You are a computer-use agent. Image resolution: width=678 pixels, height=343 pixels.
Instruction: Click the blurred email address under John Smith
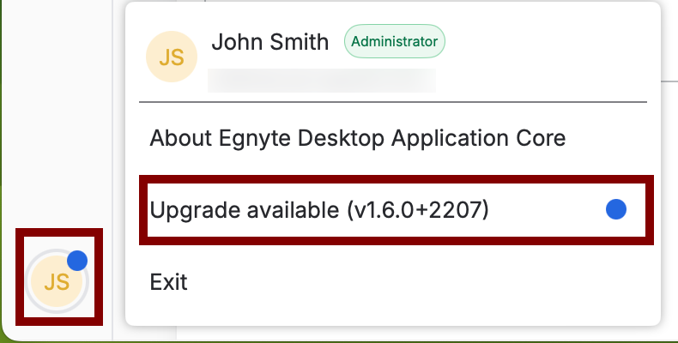coord(322,81)
